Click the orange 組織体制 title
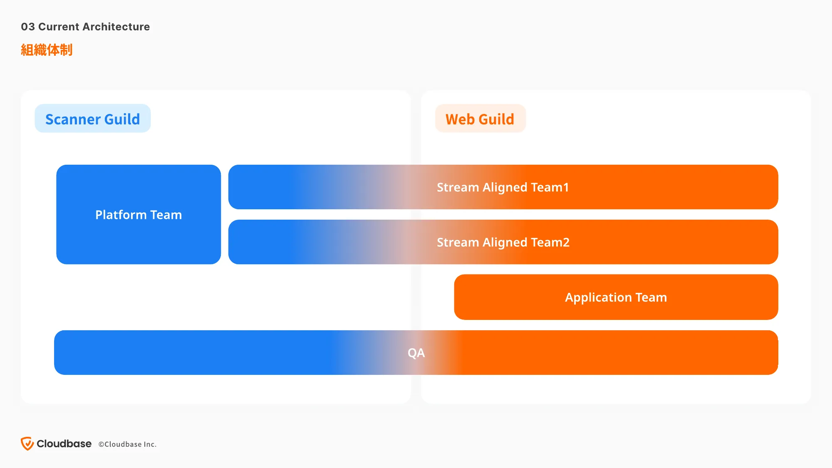 (x=47, y=50)
